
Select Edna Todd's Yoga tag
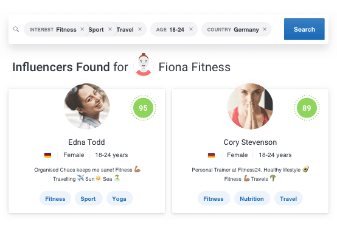(x=119, y=198)
